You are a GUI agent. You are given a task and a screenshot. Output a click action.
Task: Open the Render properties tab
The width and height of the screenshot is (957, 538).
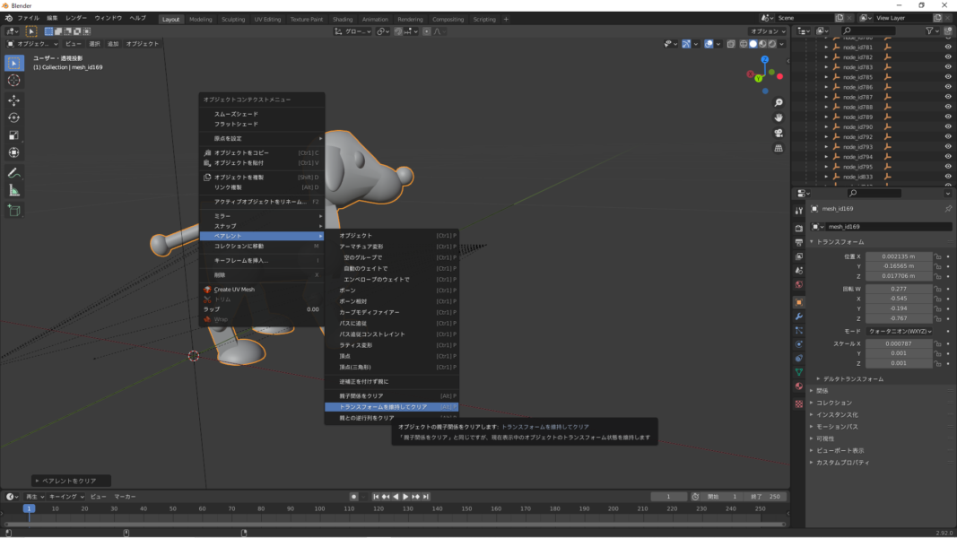pos(799,228)
